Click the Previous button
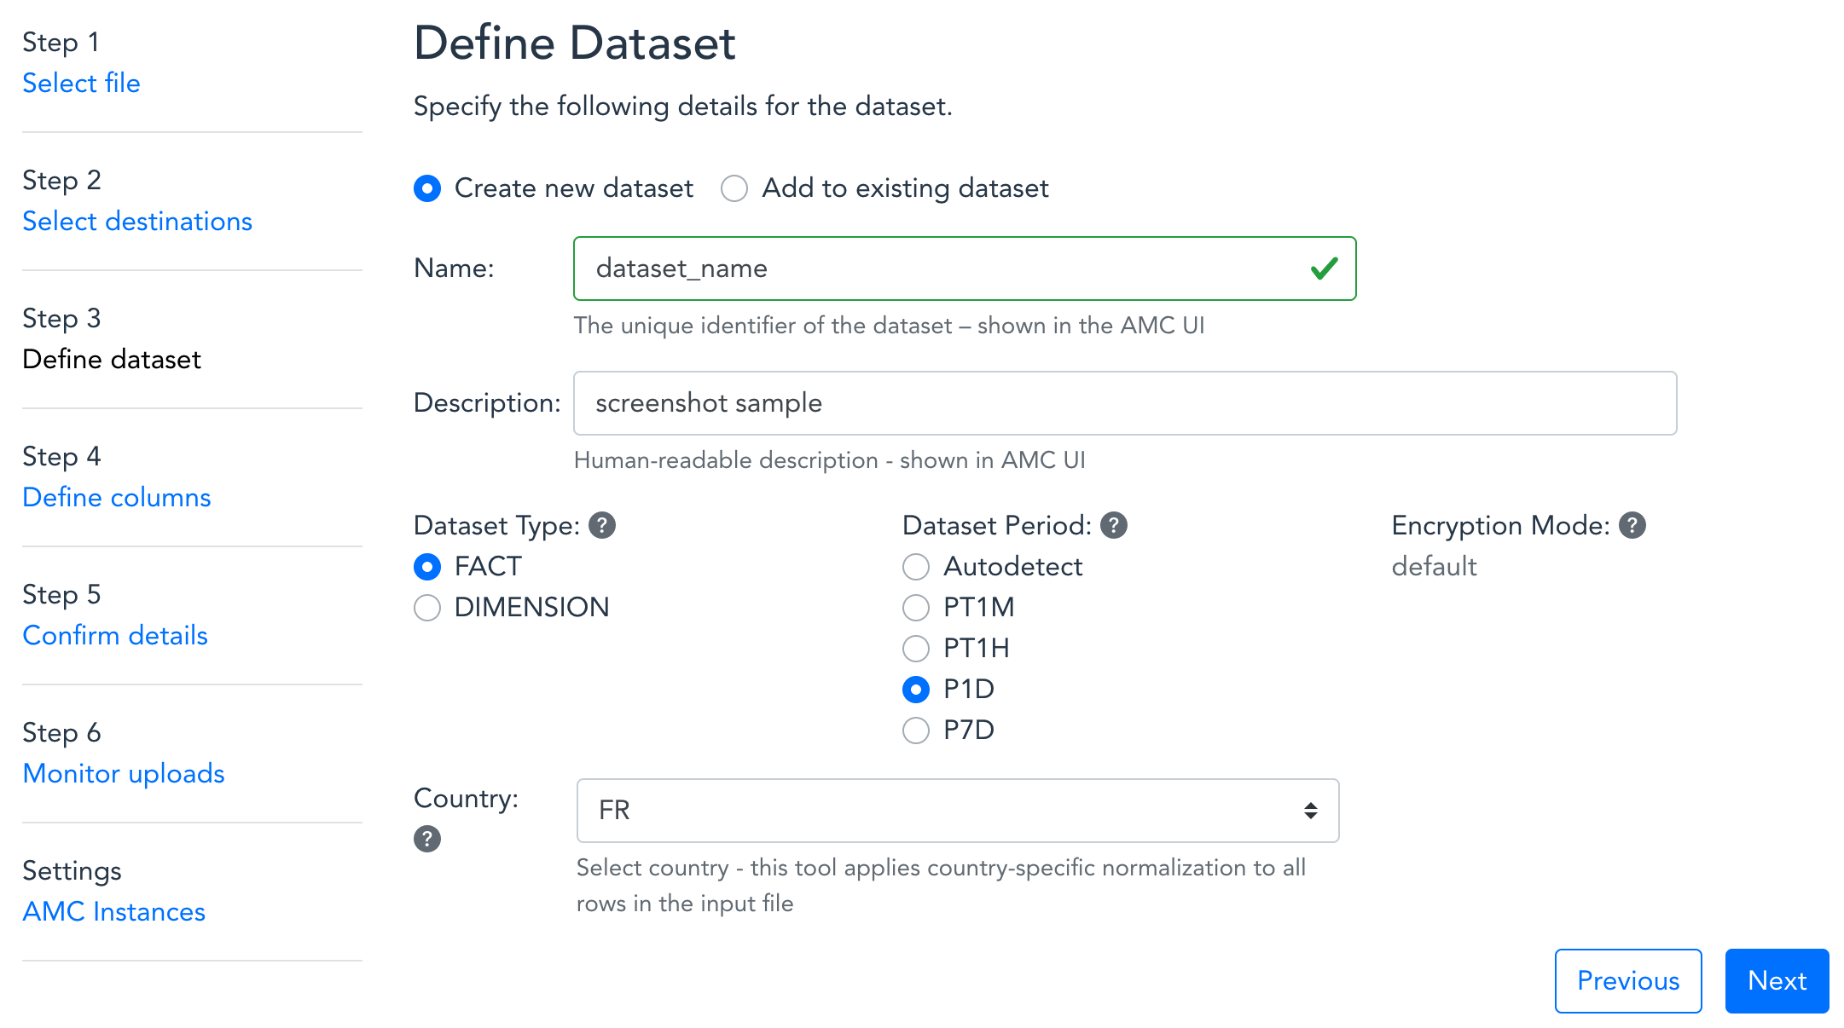Screen dimensions: 1844x1028 tap(1627, 981)
